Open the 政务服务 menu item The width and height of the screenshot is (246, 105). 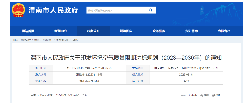[x=159, y=31]
